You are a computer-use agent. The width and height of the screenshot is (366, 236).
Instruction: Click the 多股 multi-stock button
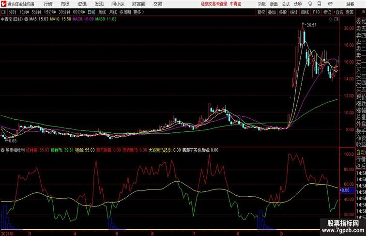point(283,12)
